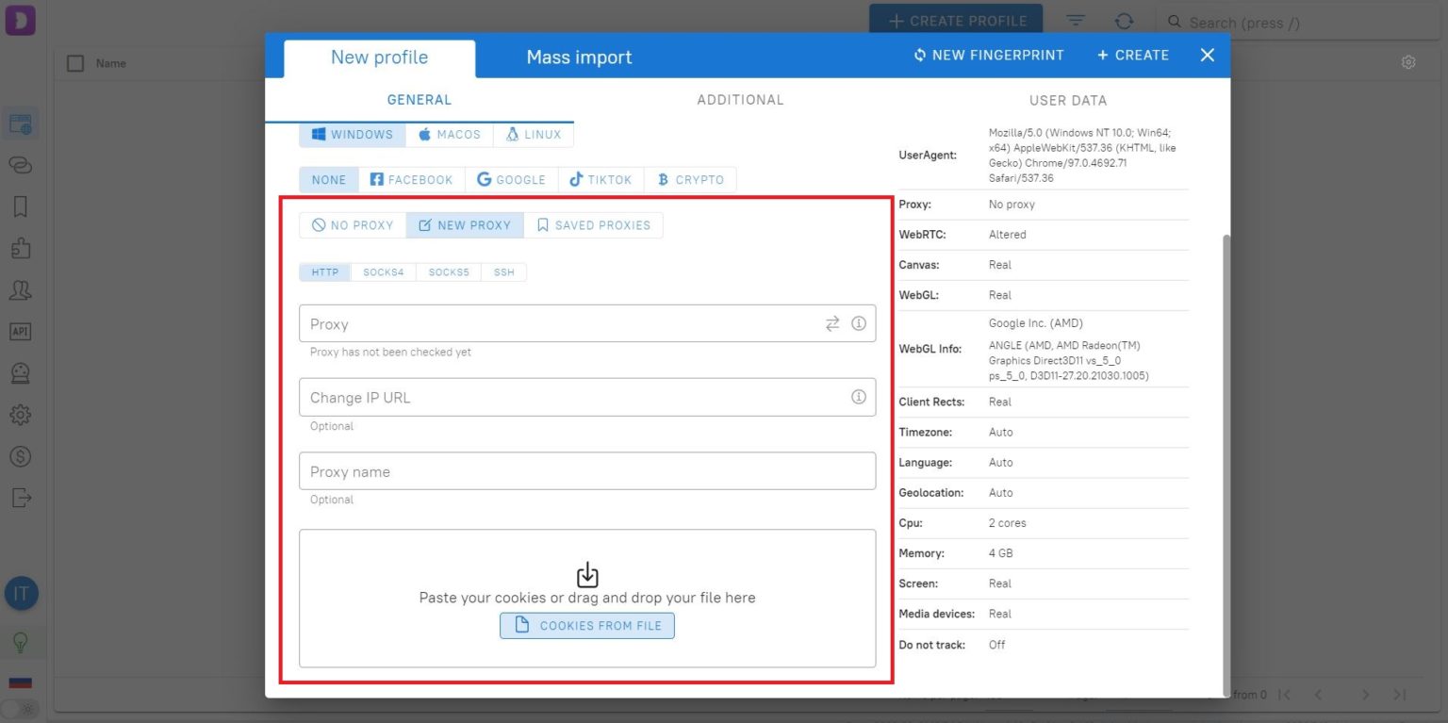The image size is (1448, 723).
Task: Open the API section from the sidebar
Action: [x=21, y=331]
